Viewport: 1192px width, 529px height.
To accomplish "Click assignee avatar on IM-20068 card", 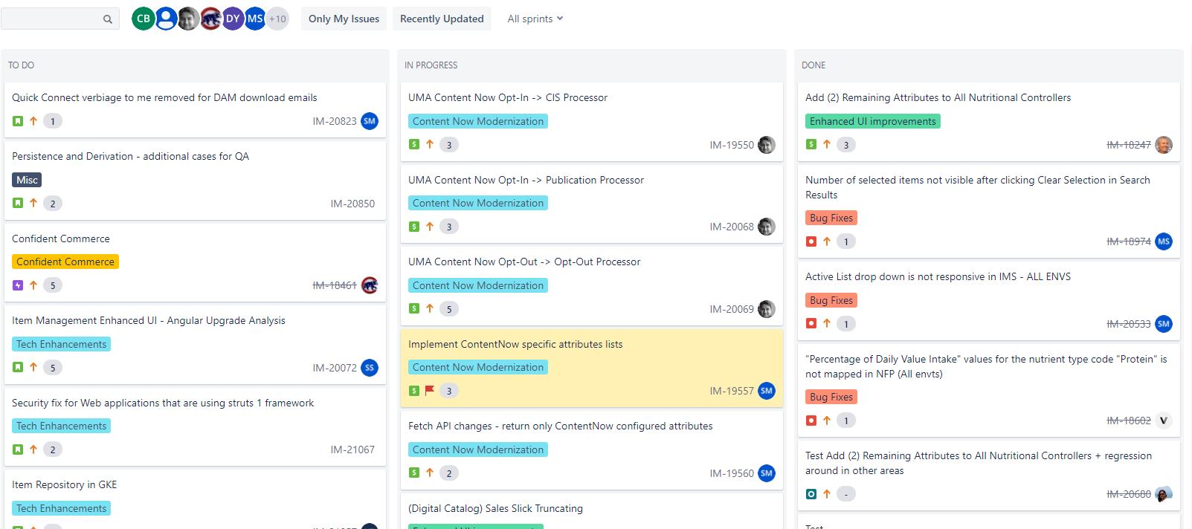I will click(x=767, y=227).
